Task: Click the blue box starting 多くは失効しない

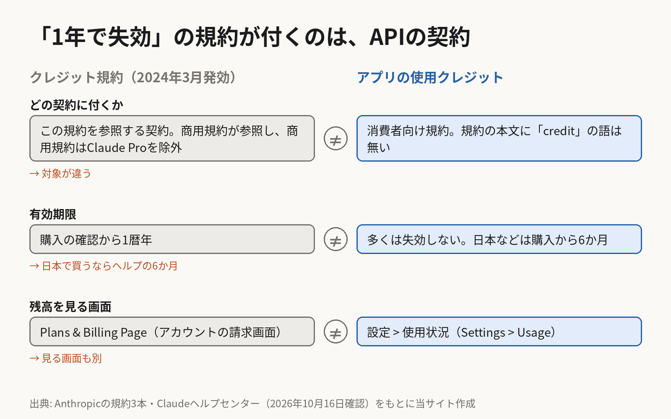Action: coord(499,239)
